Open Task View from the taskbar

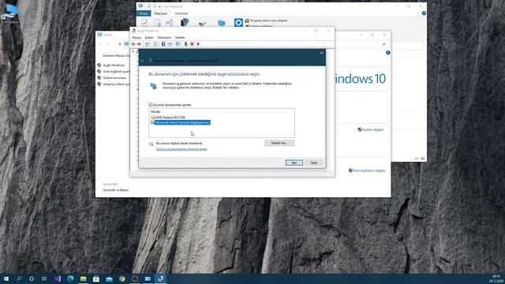click(x=44, y=278)
